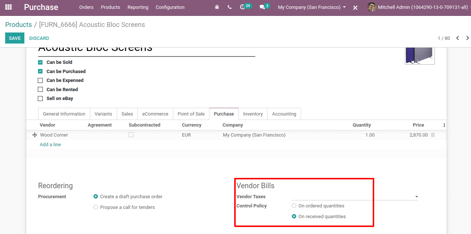
Task: Enable Sell on eBay checkbox
Action: point(40,99)
